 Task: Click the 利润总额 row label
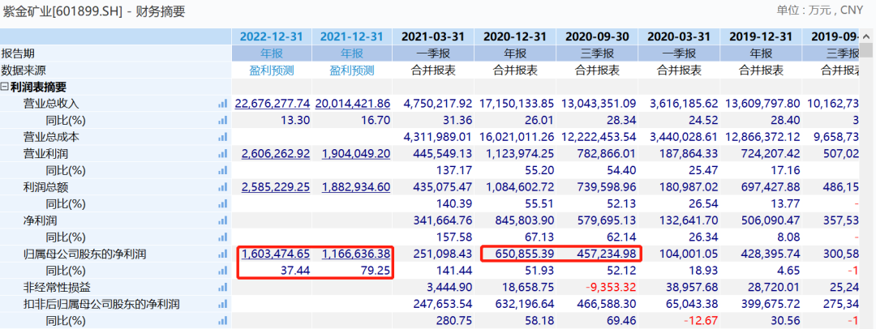click(45, 187)
